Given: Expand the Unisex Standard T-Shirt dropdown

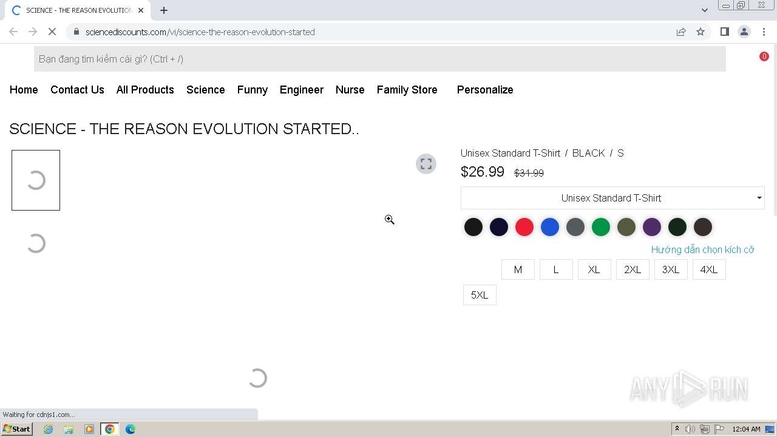Looking at the screenshot, I should [x=612, y=198].
